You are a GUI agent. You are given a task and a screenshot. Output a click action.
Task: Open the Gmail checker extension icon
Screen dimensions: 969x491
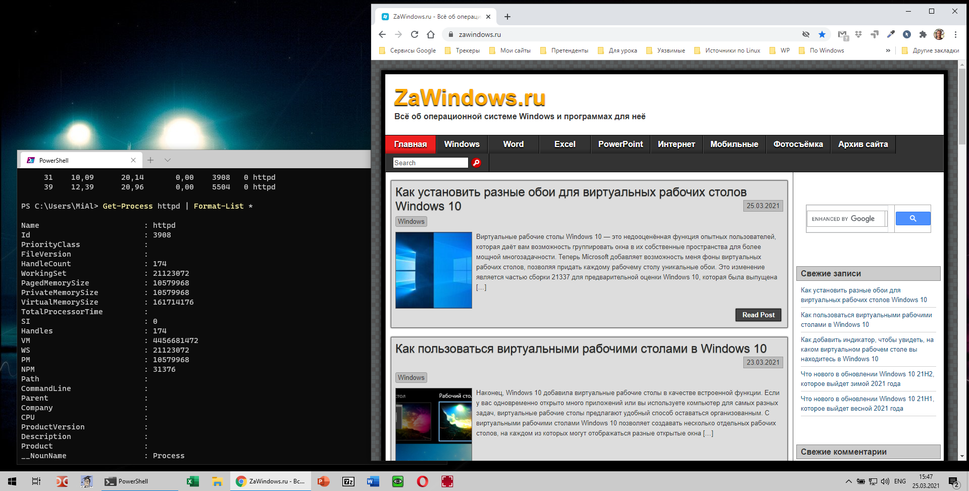tap(842, 34)
